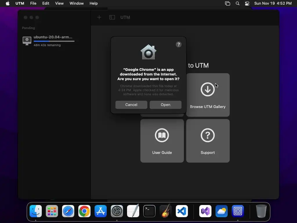Open Visual Studio from the Dock
297x223 pixels.
205,211
